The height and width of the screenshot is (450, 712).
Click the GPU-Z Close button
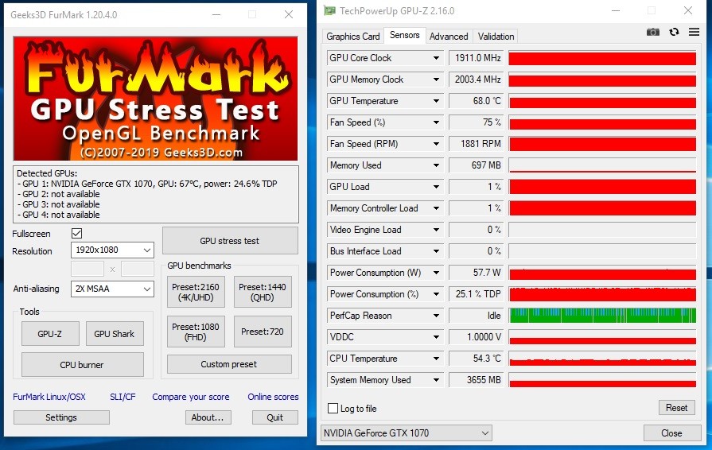point(671,433)
